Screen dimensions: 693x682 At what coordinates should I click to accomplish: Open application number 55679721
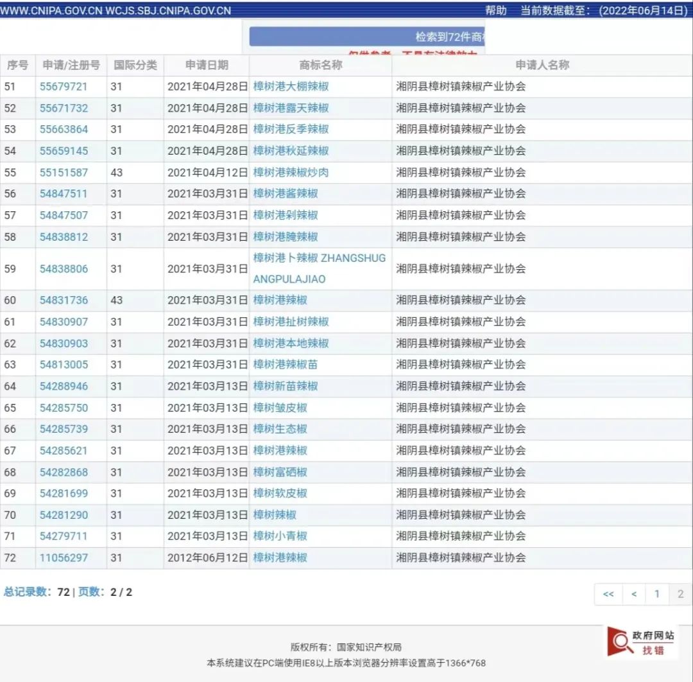point(65,86)
